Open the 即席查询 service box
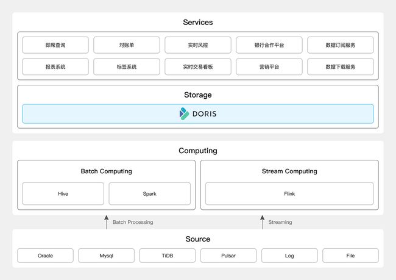This screenshot has width=396, height=280. 55,45
